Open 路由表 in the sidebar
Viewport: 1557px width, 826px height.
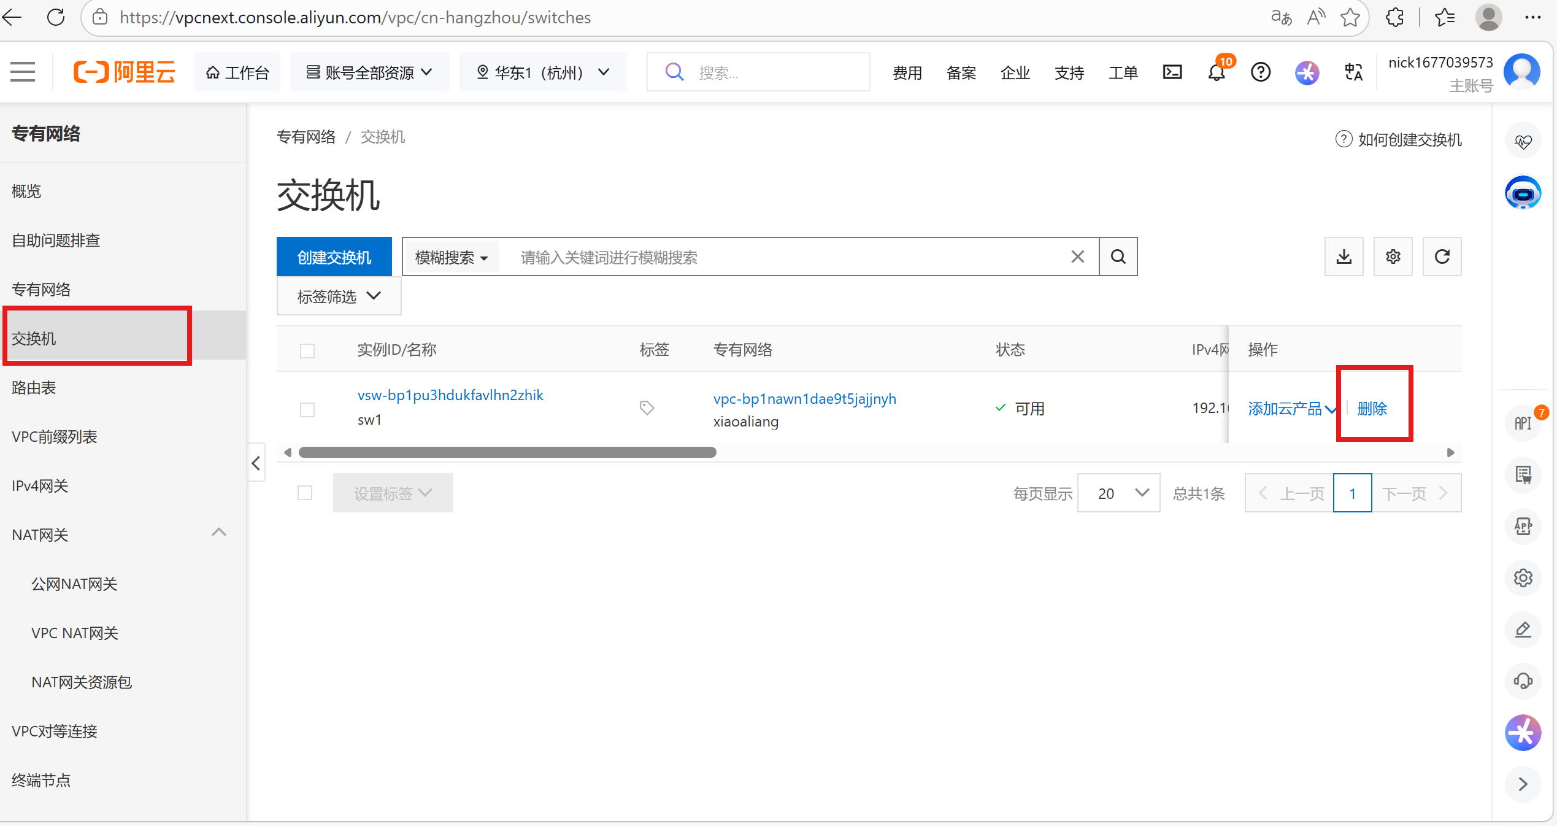[x=34, y=387]
